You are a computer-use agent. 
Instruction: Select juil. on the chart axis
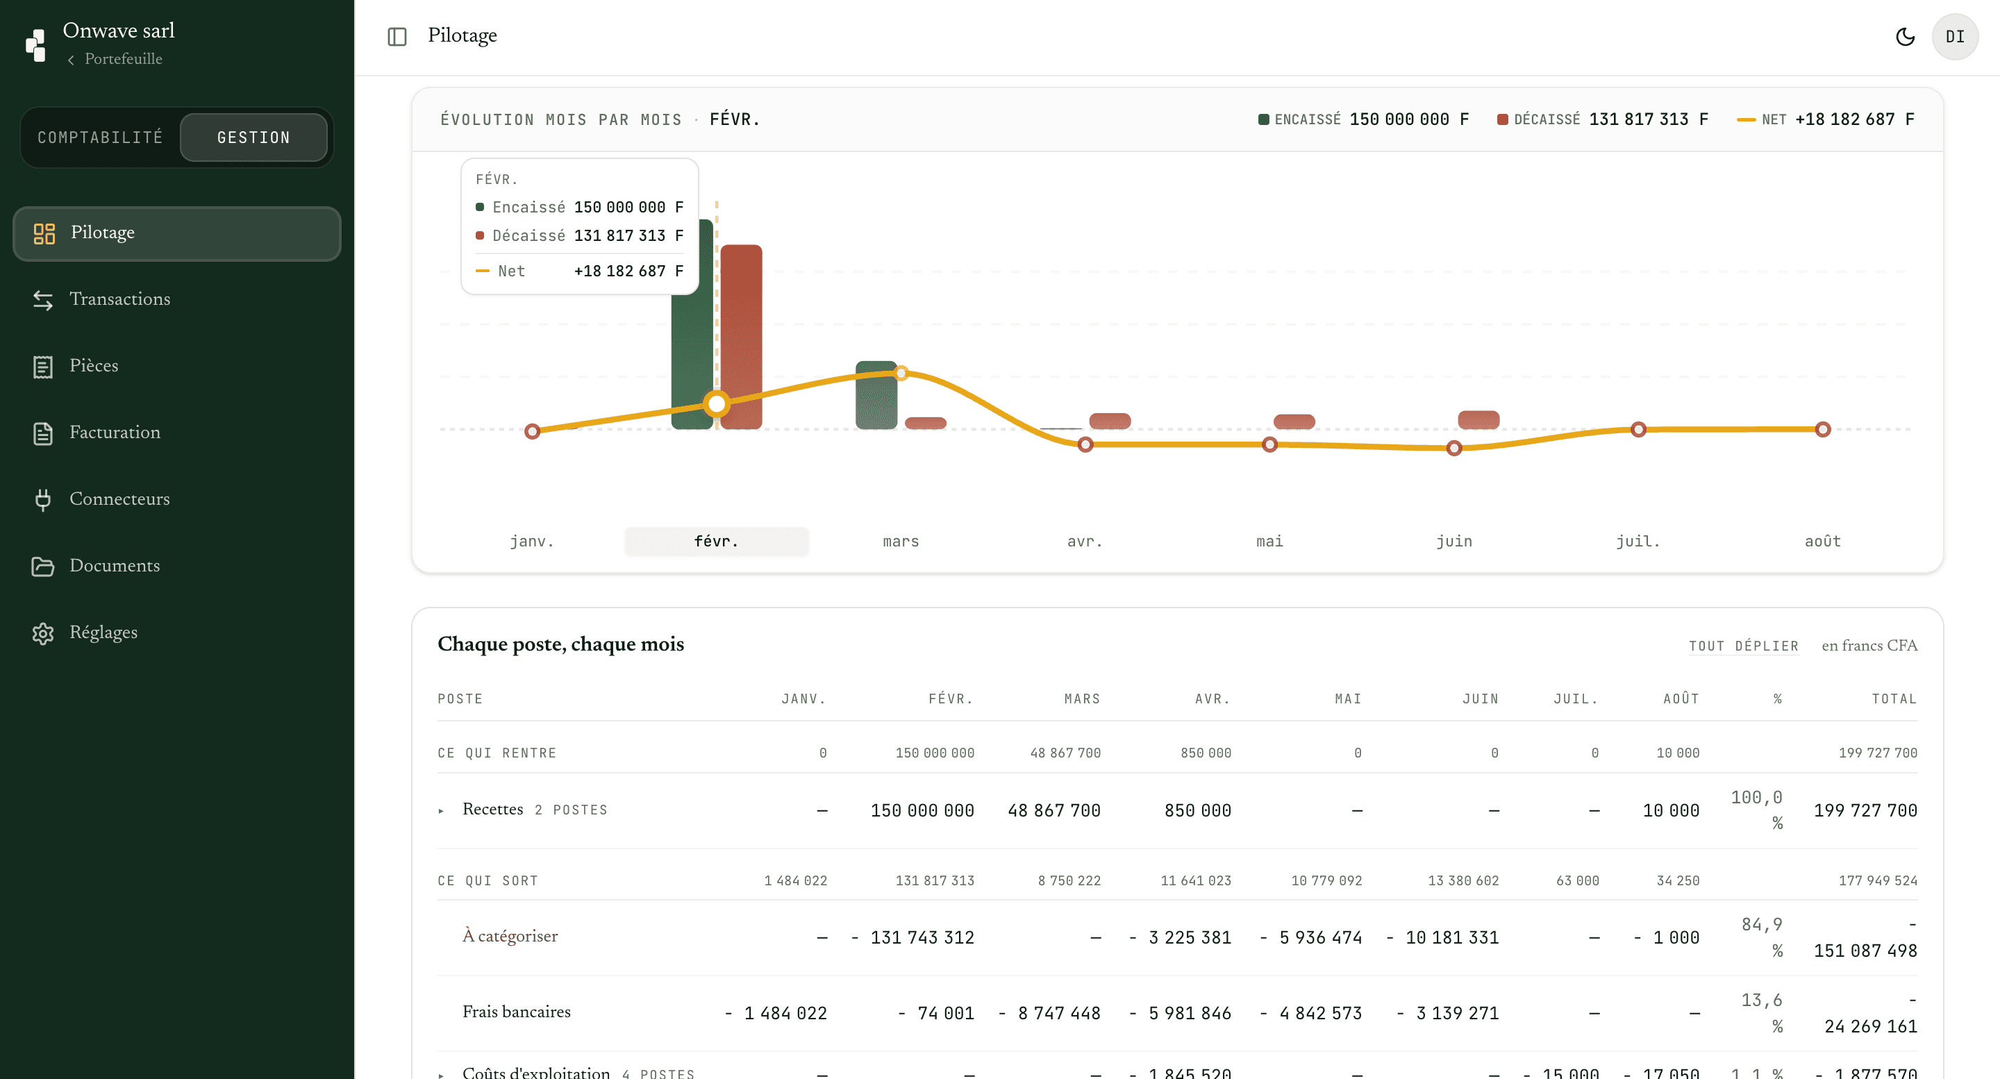click(x=1638, y=541)
